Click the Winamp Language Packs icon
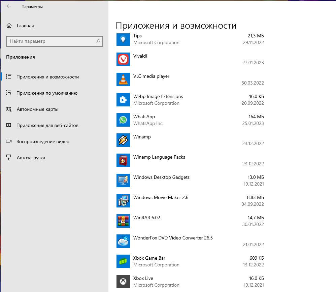The height and width of the screenshot is (292, 336). (123, 160)
